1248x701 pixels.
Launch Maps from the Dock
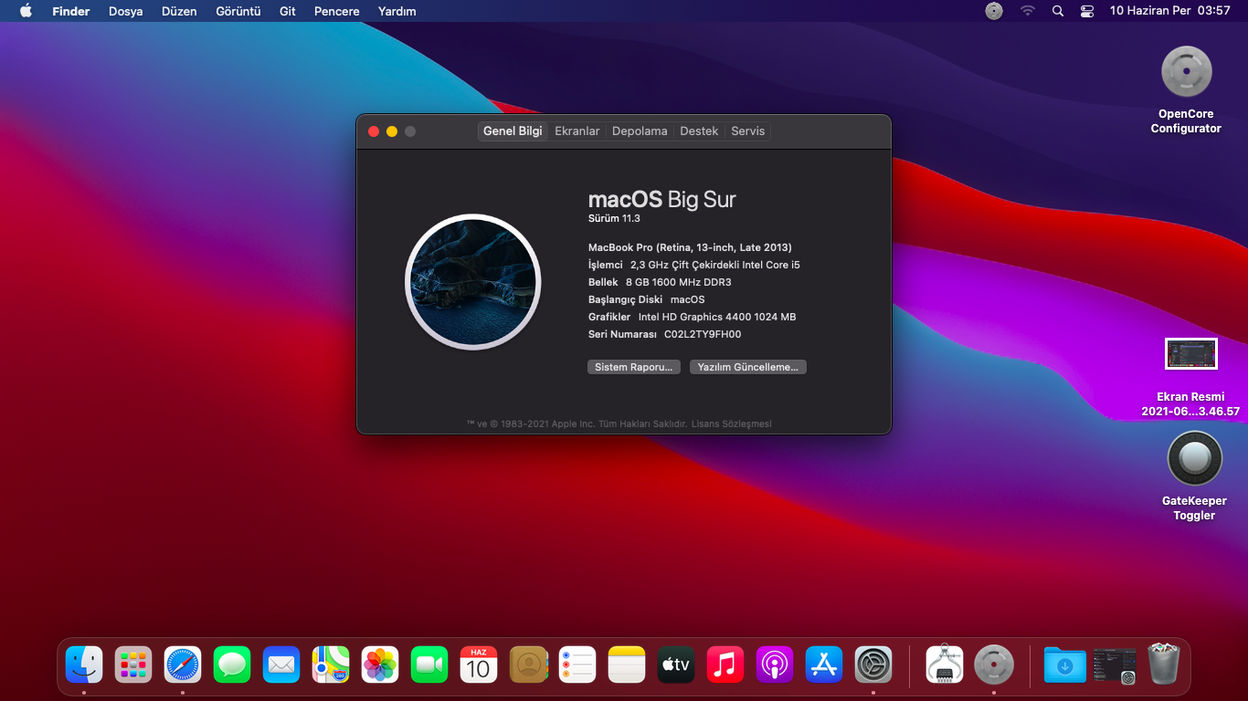click(x=331, y=664)
